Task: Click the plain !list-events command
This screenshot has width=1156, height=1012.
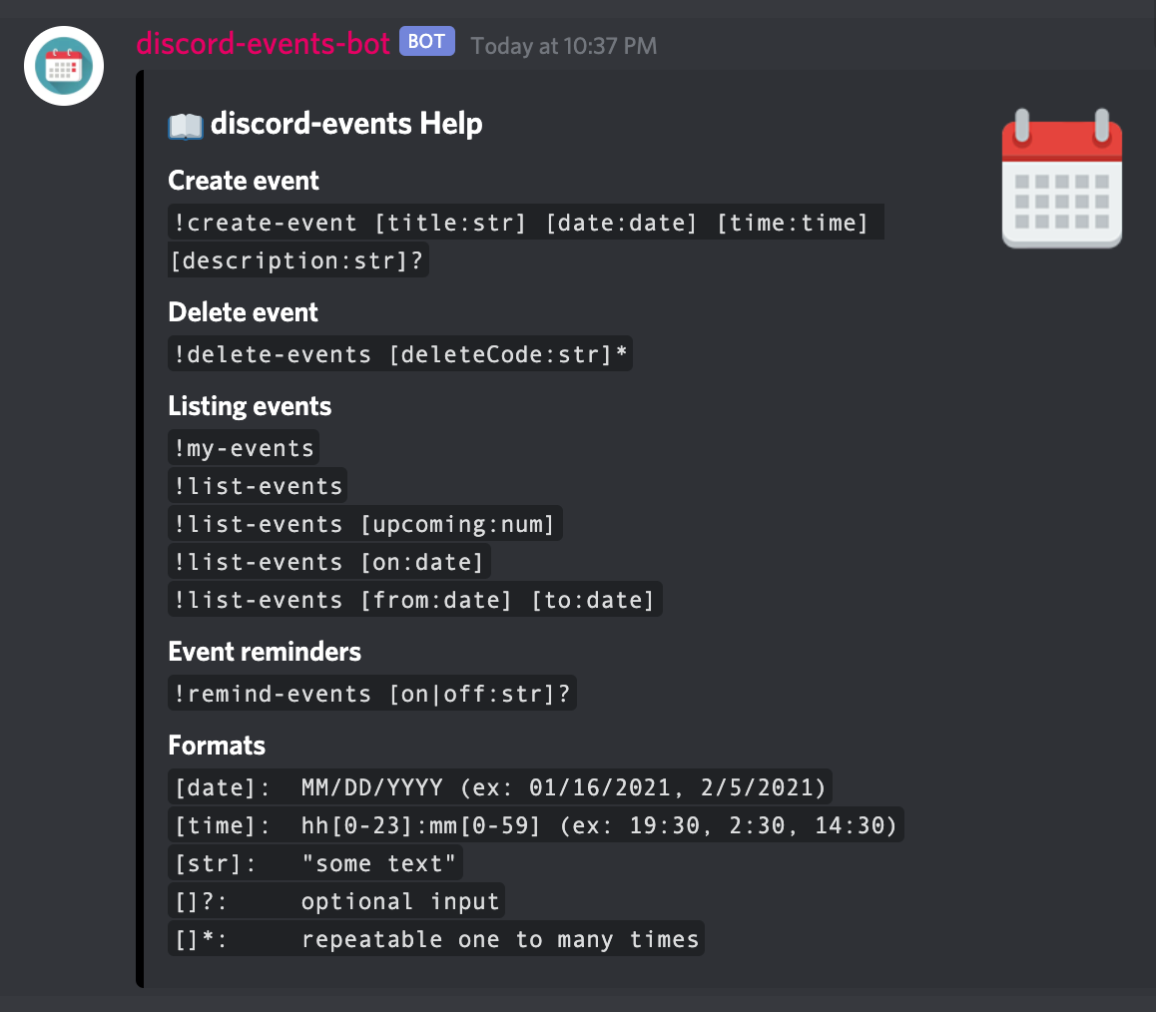Action: coord(258,486)
